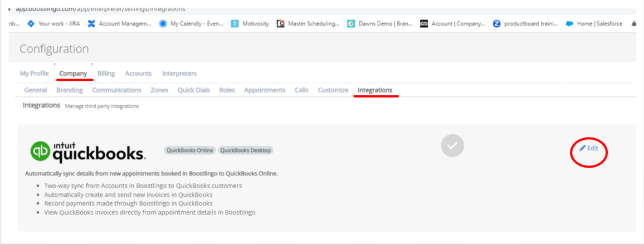Open the Master Scheduling bookmark
Screen dimensions: 644x245
(308, 24)
